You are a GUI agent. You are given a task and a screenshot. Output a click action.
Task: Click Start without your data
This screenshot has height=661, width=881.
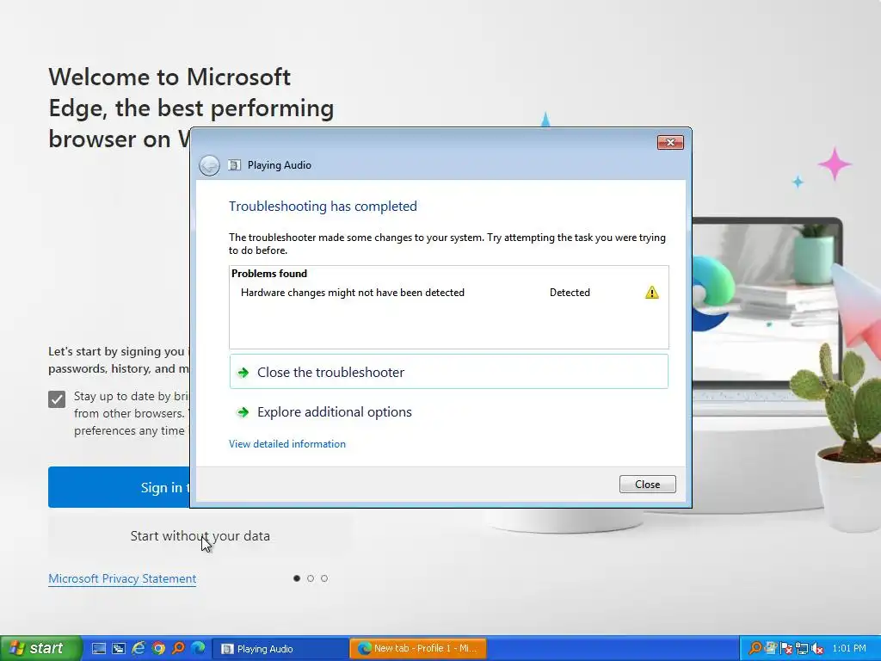[200, 535]
